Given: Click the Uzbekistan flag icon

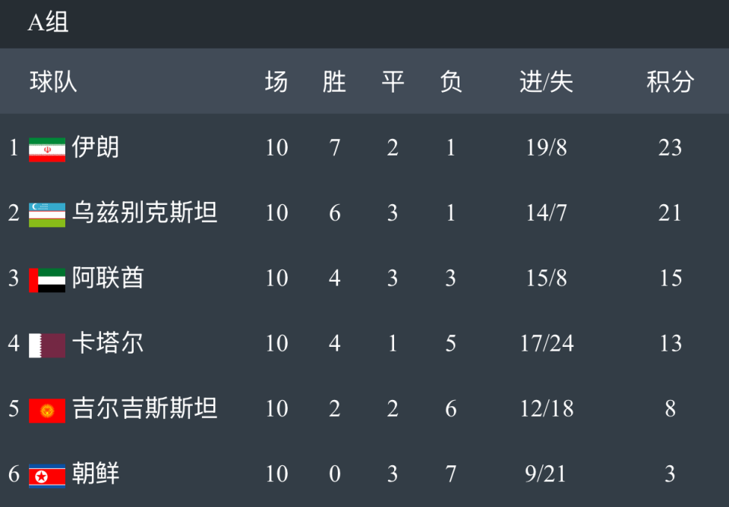Looking at the screenshot, I should (47, 215).
